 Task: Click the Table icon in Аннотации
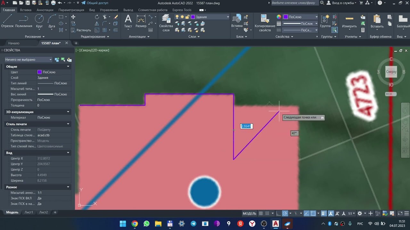click(x=151, y=30)
